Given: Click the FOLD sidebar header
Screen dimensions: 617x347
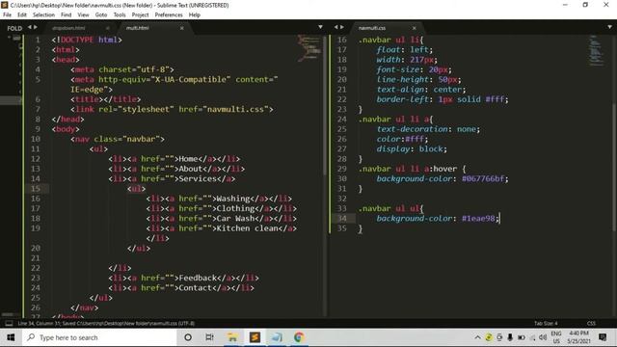Looking at the screenshot, I should (x=14, y=28).
